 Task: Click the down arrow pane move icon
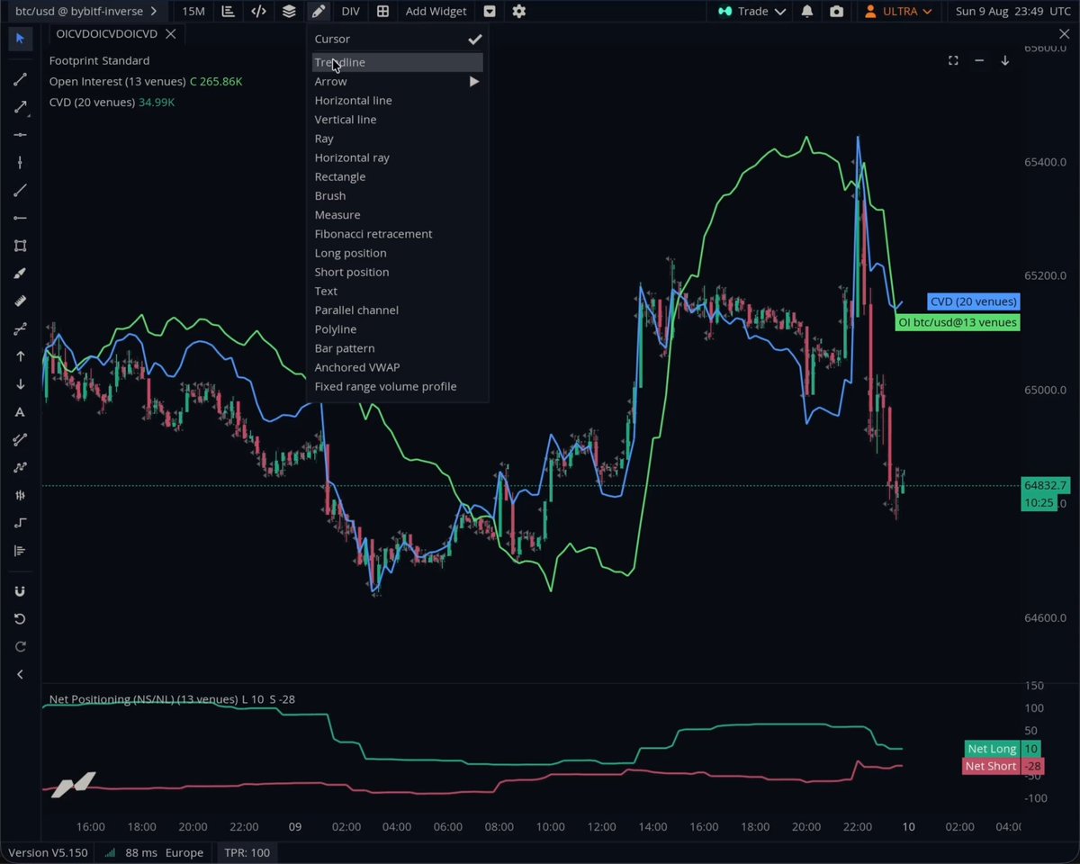[1005, 60]
